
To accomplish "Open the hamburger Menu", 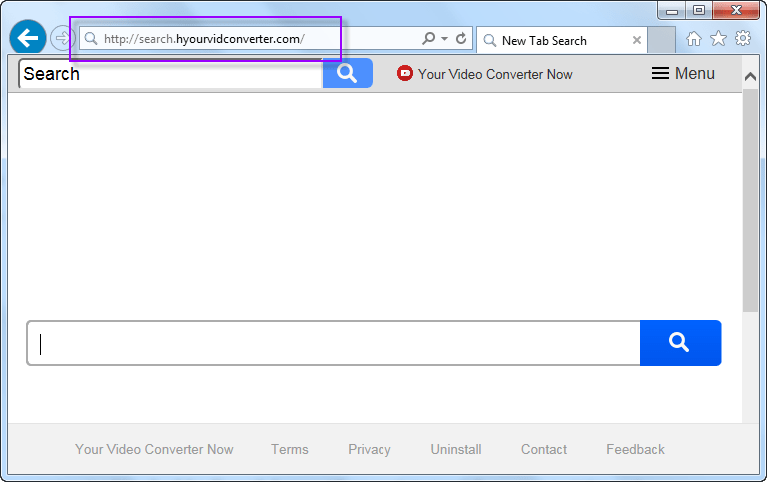I will [x=683, y=73].
